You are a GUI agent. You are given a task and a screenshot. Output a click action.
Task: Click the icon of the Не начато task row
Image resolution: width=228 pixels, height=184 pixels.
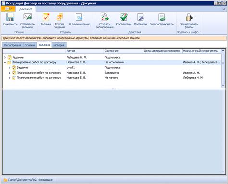point(14,78)
